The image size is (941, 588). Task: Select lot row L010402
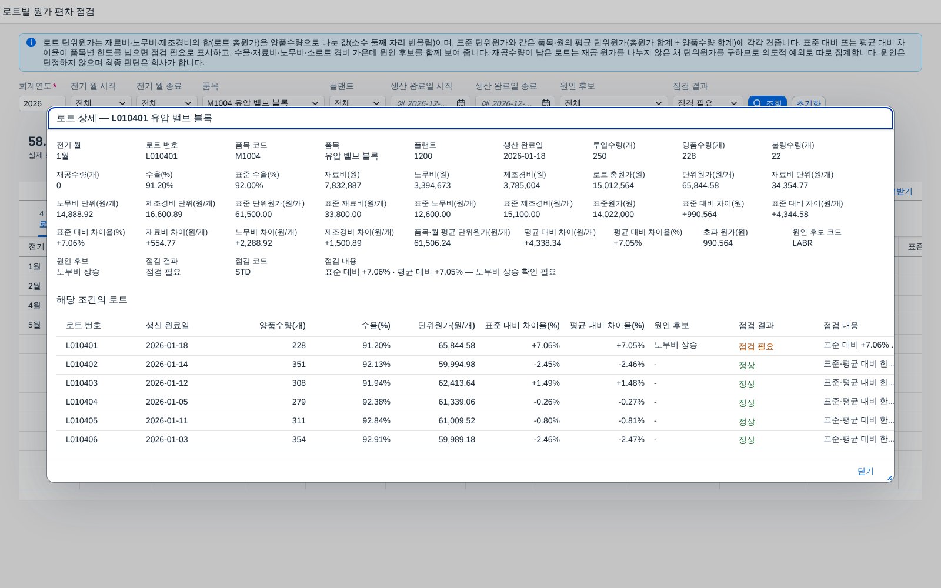click(475, 365)
